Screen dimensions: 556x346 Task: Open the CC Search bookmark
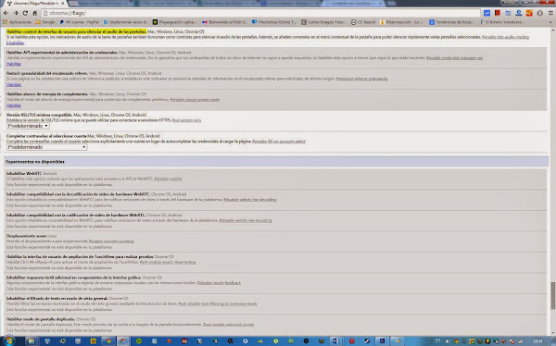(x=362, y=22)
